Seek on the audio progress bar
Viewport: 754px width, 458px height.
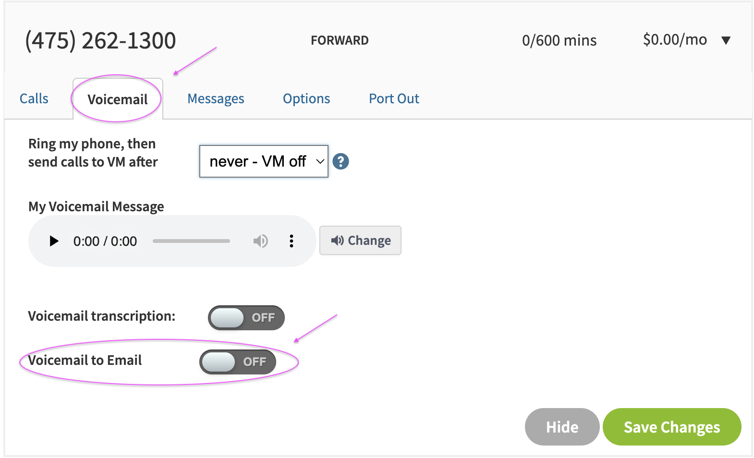pyautogui.click(x=191, y=241)
